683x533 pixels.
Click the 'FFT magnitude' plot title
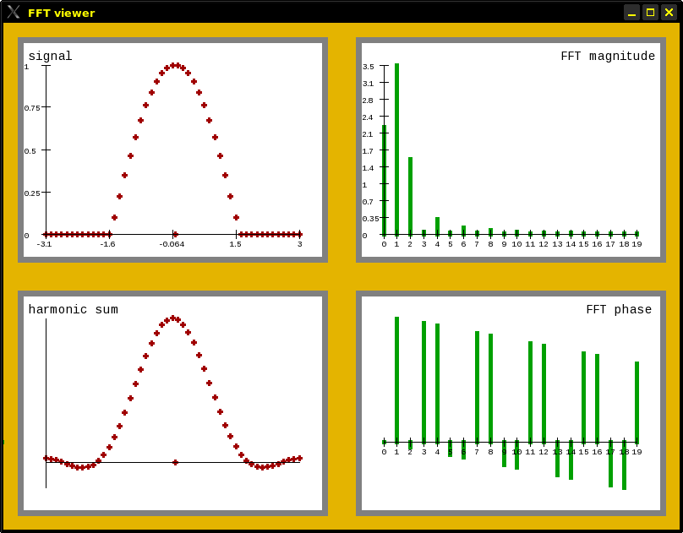[608, 56]
